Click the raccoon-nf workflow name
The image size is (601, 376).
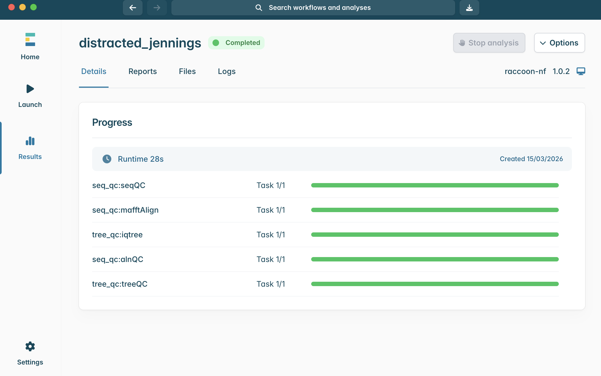pos(525,71)
